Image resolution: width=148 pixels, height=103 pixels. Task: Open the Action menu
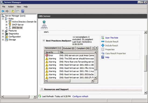pyautogui.click(x=11, y=7)
